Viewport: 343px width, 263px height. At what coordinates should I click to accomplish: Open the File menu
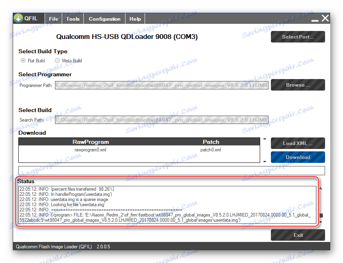pyautogui.click(x=54, y=19)
